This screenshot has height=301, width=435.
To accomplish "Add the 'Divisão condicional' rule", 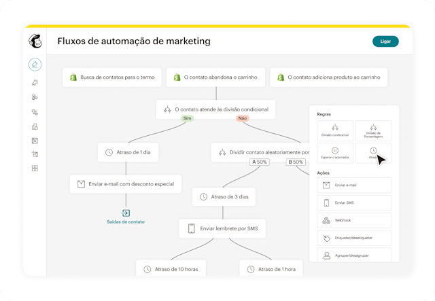I will (334, 130).
